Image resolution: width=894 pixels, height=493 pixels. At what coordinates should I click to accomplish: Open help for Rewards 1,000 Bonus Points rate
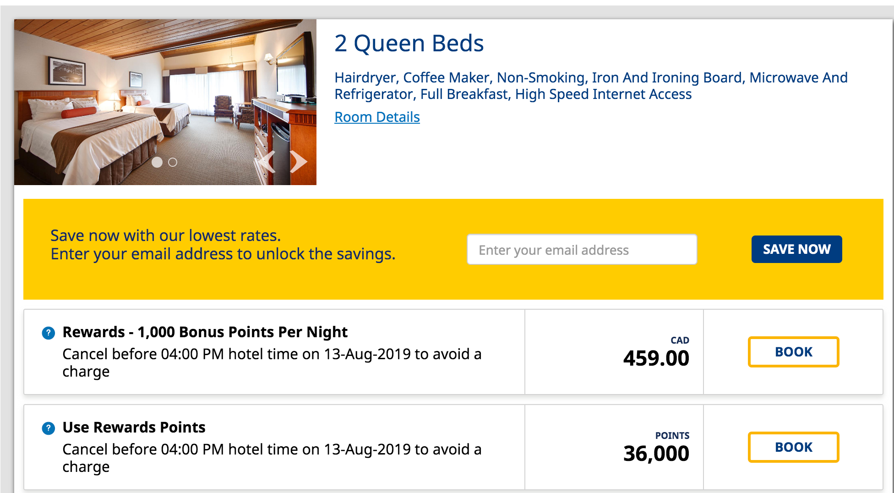coord(48,333)
